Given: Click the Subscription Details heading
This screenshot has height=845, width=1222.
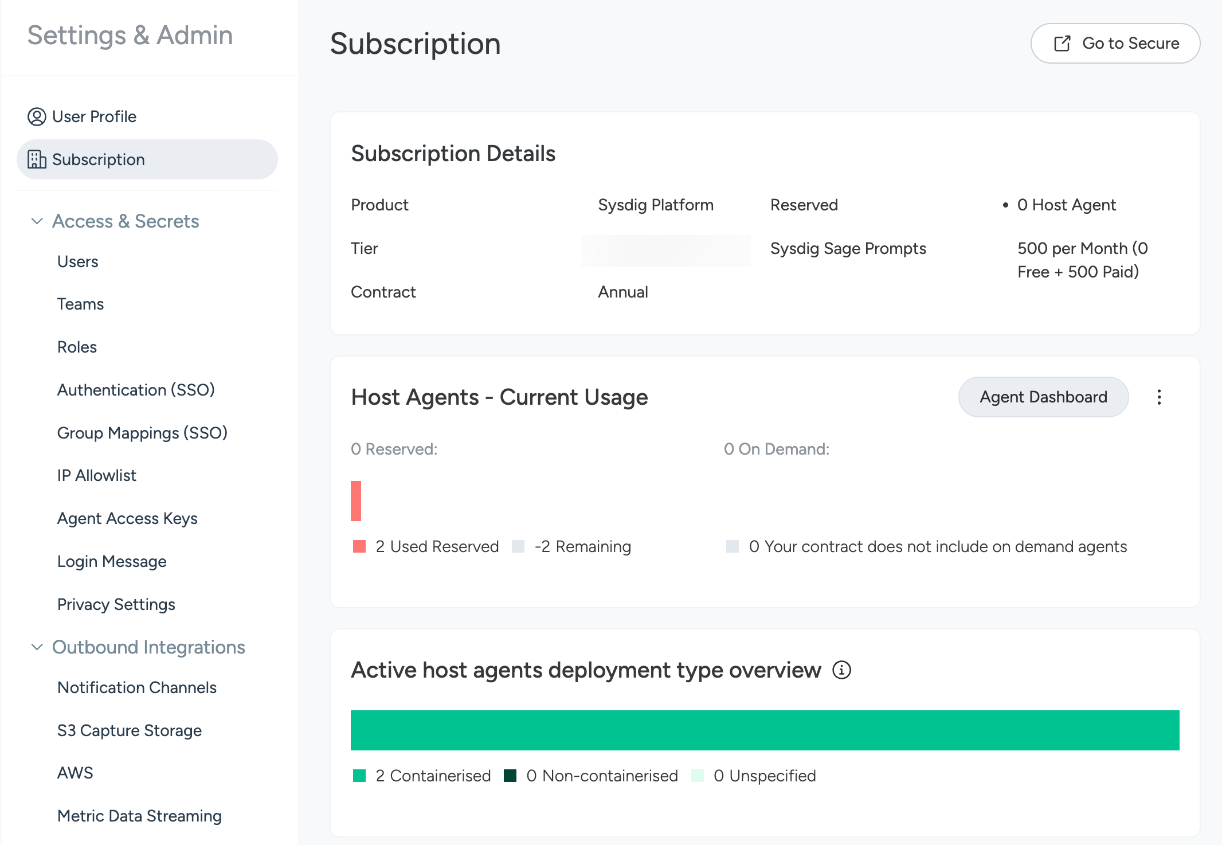Looking at the screenshot, I should [x=453, y=154].
